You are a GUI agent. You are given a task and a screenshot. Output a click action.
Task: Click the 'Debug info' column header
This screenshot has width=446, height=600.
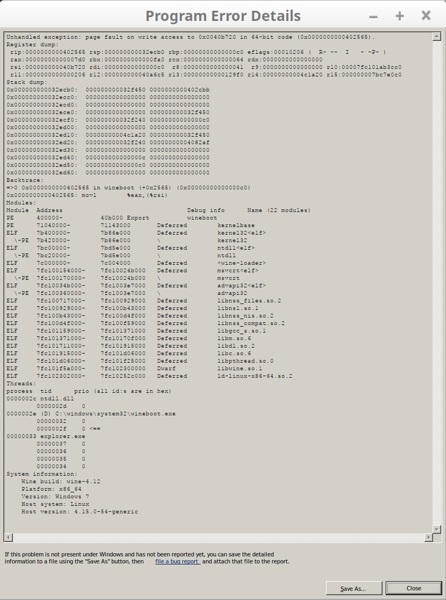(206, 210)
